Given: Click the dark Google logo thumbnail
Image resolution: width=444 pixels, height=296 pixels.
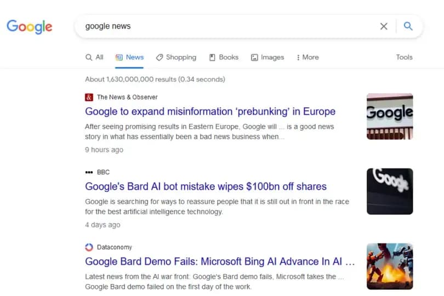Looking at the screenshot, I should pos(390,191).
